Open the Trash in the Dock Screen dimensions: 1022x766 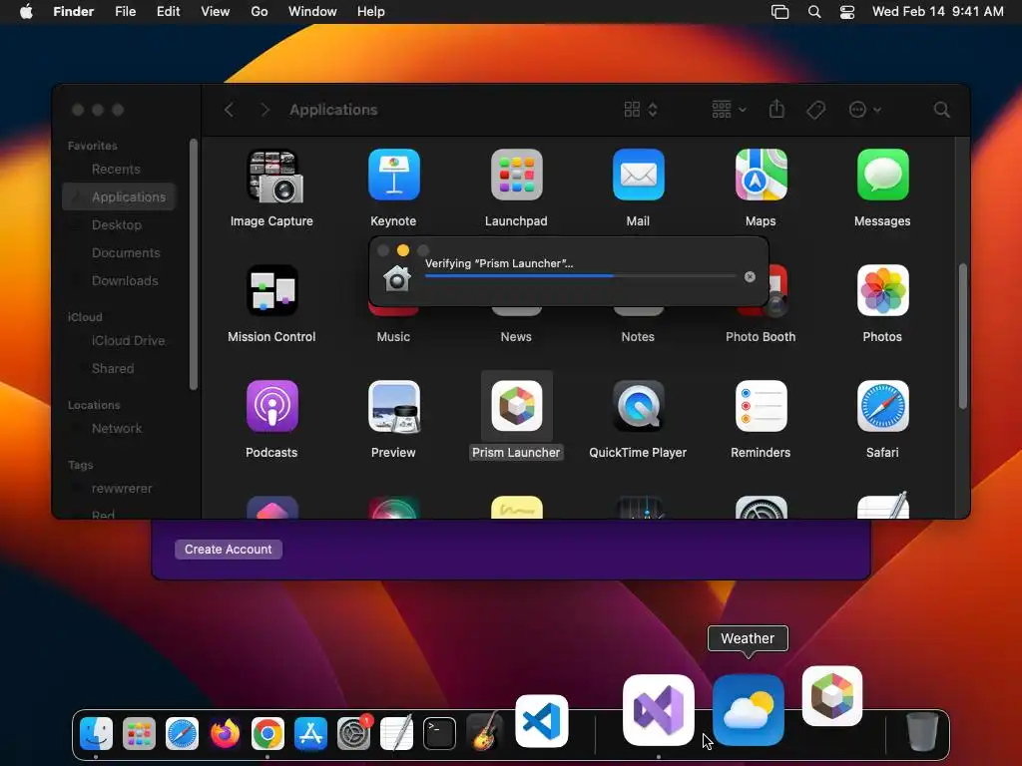tap(922, 732)
